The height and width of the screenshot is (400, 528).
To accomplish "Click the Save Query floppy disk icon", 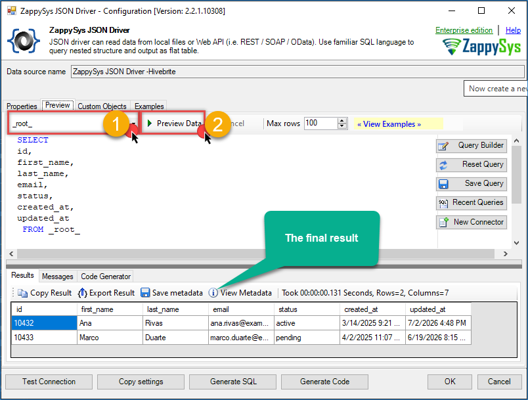I will [443, 184].
